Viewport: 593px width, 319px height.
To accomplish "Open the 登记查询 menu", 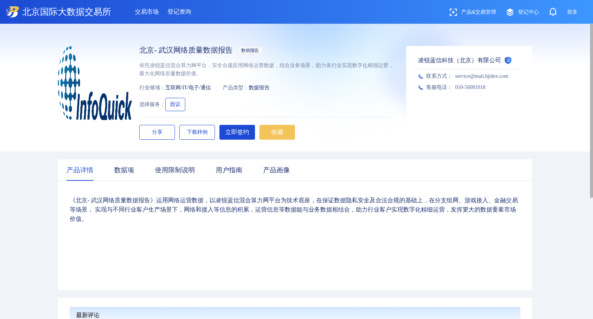I will [x=179, y=12].
